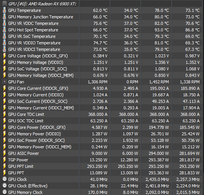Select the GPU ASIC Power label
Image resolution: width=204 pixels, height=195 pixels.
pyautogui.click(x=24, y=154)
